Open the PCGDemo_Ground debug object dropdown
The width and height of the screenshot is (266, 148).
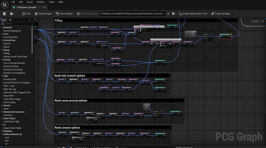pyautogui.click(x=133, y=14)
